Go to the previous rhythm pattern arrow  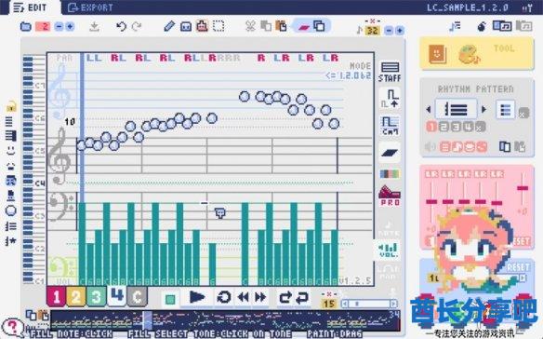[x=429, y=109]
